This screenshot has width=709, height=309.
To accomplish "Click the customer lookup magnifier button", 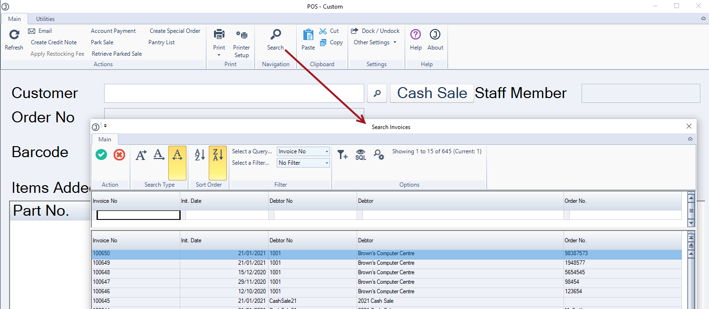I will [x=377, y=93].
